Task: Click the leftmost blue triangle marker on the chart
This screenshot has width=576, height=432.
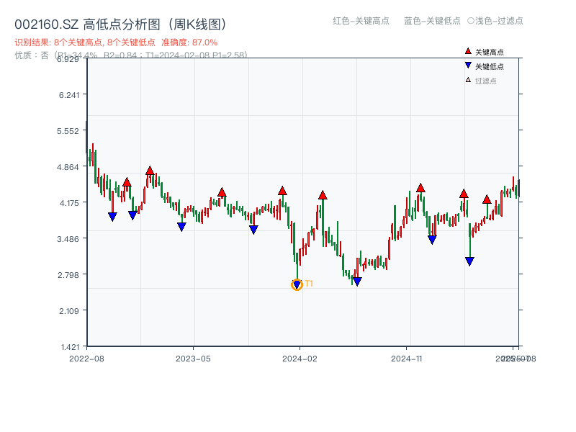Action: (113, 215)
